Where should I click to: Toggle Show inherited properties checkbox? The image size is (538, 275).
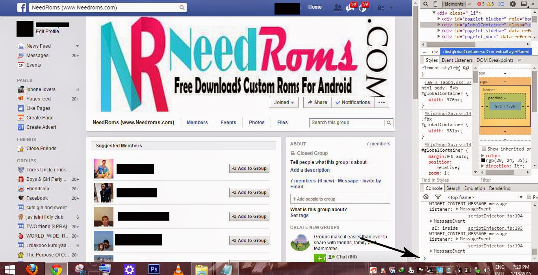coord(484,149)
